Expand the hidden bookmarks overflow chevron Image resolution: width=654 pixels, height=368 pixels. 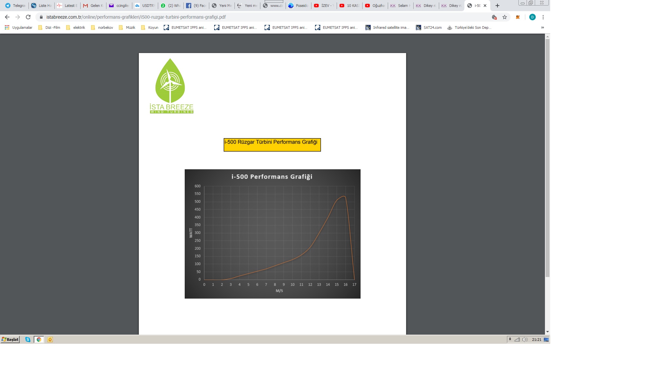click(543, 28)
